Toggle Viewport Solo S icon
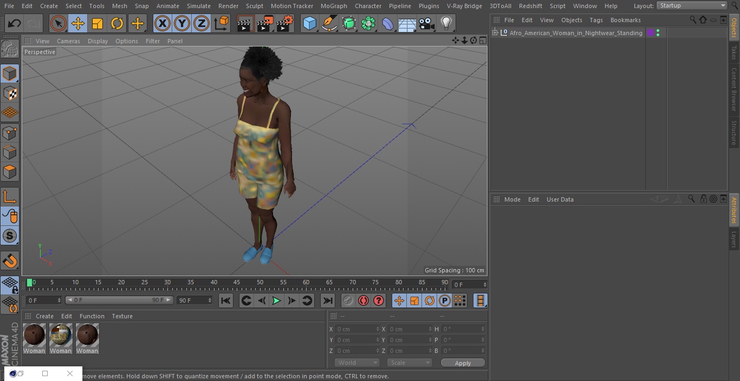Screen dimensions: 740x381 click(x=10, y=236)
